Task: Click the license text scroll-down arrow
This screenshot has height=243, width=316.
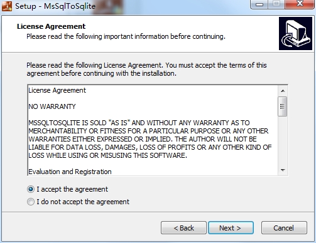Action: click(x=283, y=170)
